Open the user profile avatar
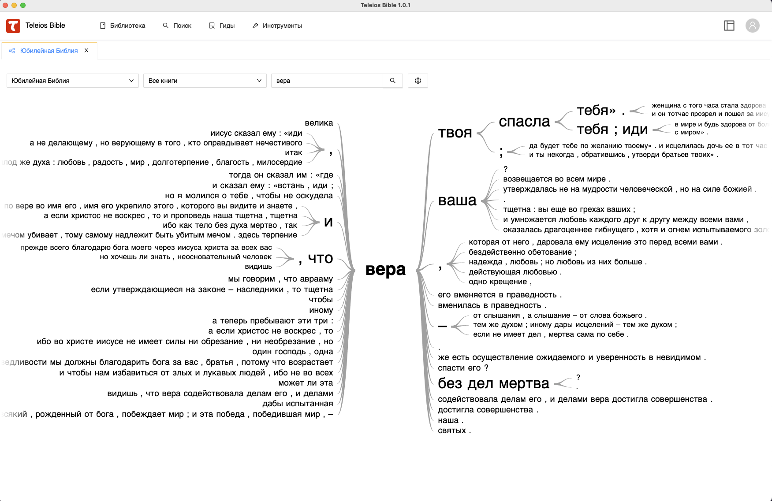 (x=752, y=26)
